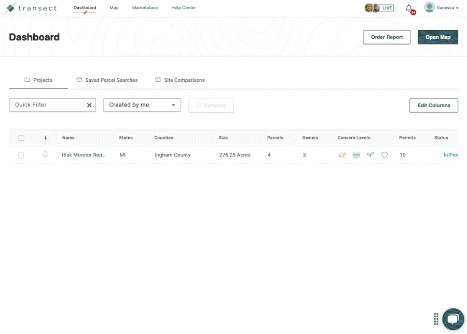Viewport: 467px width, 334px height.
Task: Open the Created by me dropdown
Action: [x=142, y=105]
